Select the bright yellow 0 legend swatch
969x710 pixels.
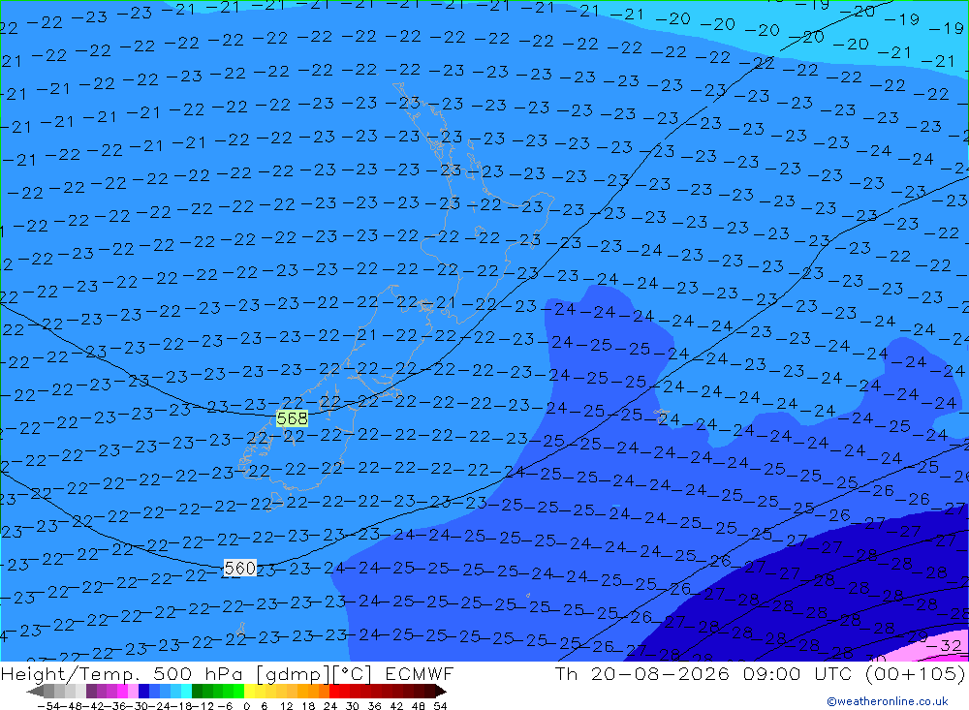coord(250,691)
